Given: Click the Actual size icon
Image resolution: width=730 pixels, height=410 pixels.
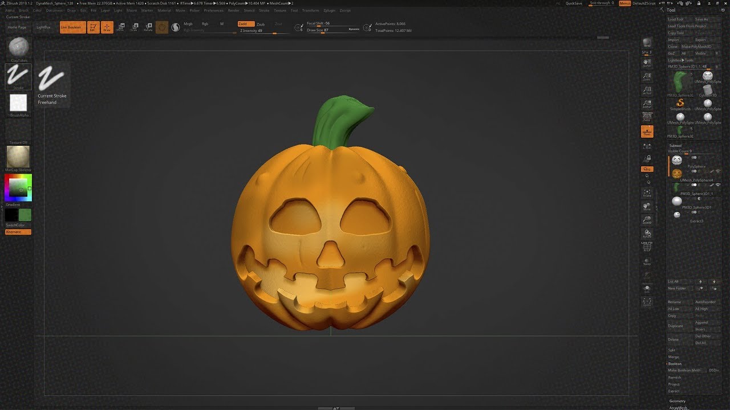Looking at the screenshot, I should pyautogui.click(x=647, y=91).
